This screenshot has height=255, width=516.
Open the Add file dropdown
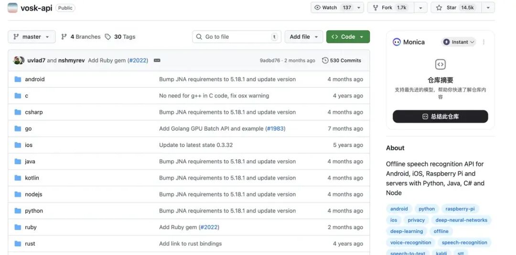(304, 37)
